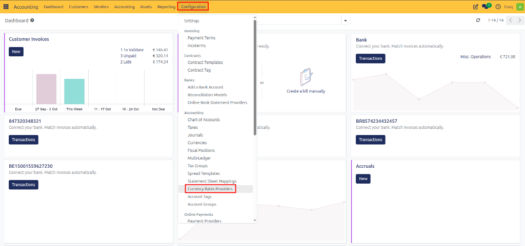
Task: Click the green user avatar
Action: coord(519,7)
